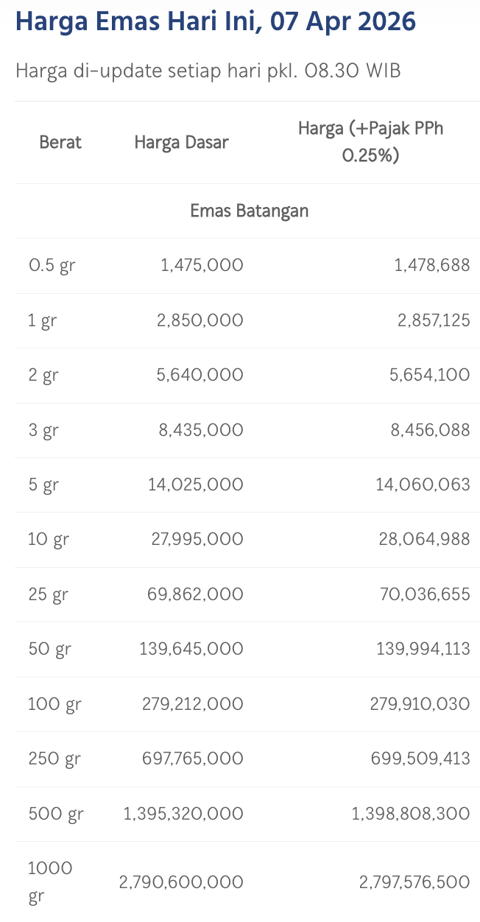This screenshot has height=922, width=480.
Task: Click the Harga +Pajak PPh column header
Action: click(370, 142)
